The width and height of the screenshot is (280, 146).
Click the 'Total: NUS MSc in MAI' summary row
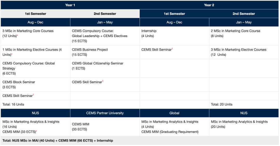pyautogui.click(x=140, y=141)
